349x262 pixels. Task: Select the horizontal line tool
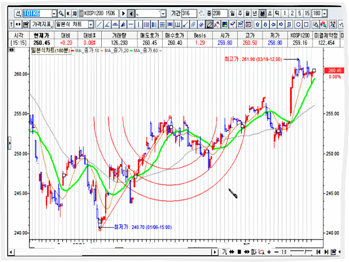131,24
